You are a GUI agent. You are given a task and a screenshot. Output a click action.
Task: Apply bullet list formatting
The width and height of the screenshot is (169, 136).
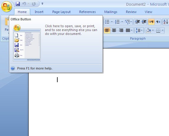pos(107,22)
